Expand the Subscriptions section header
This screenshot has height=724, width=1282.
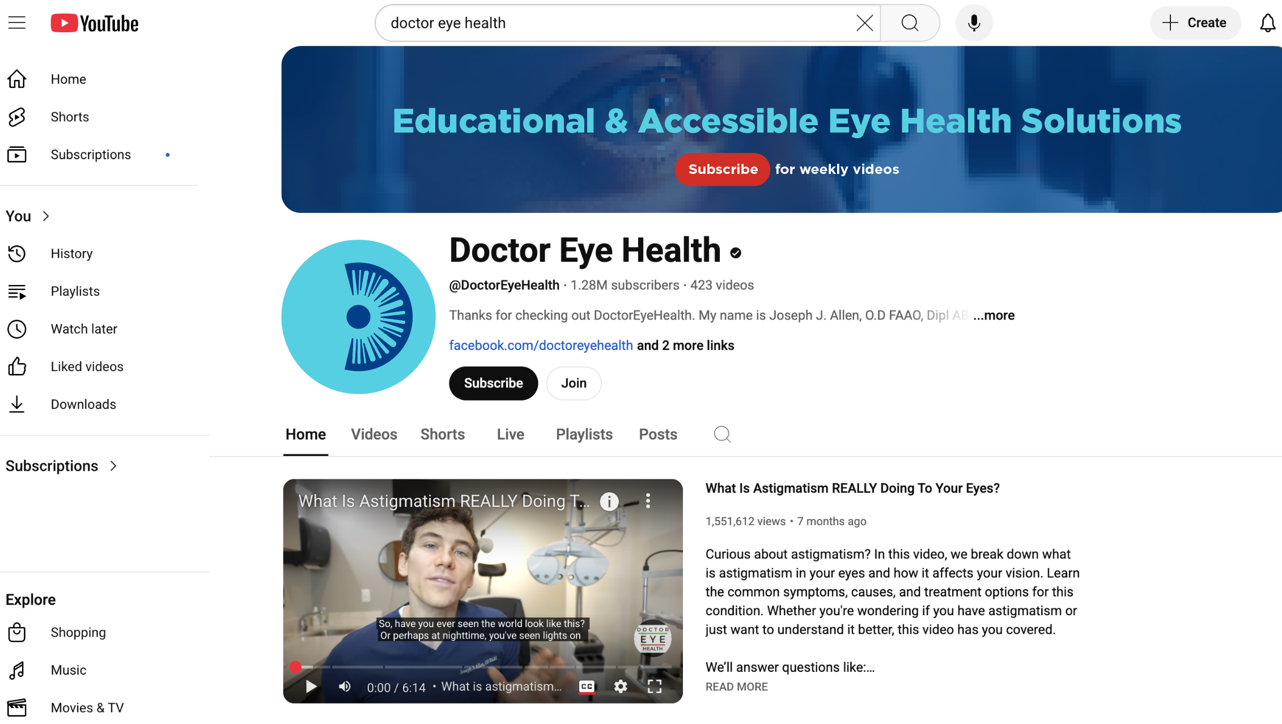(x=62, y=466)
